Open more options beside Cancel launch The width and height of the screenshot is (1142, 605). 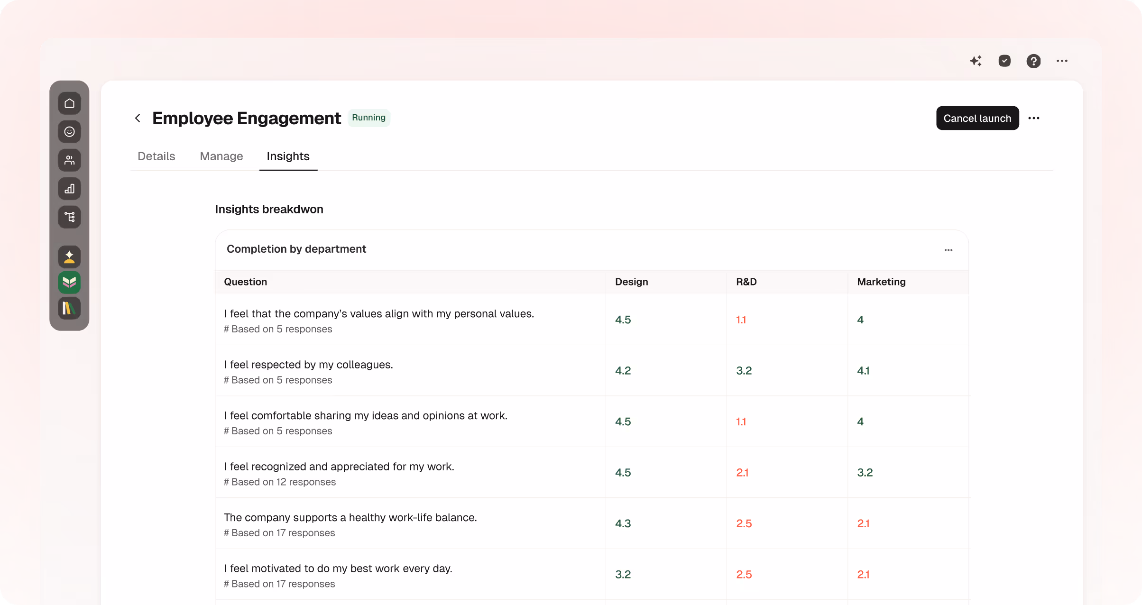click(1034, 118)
